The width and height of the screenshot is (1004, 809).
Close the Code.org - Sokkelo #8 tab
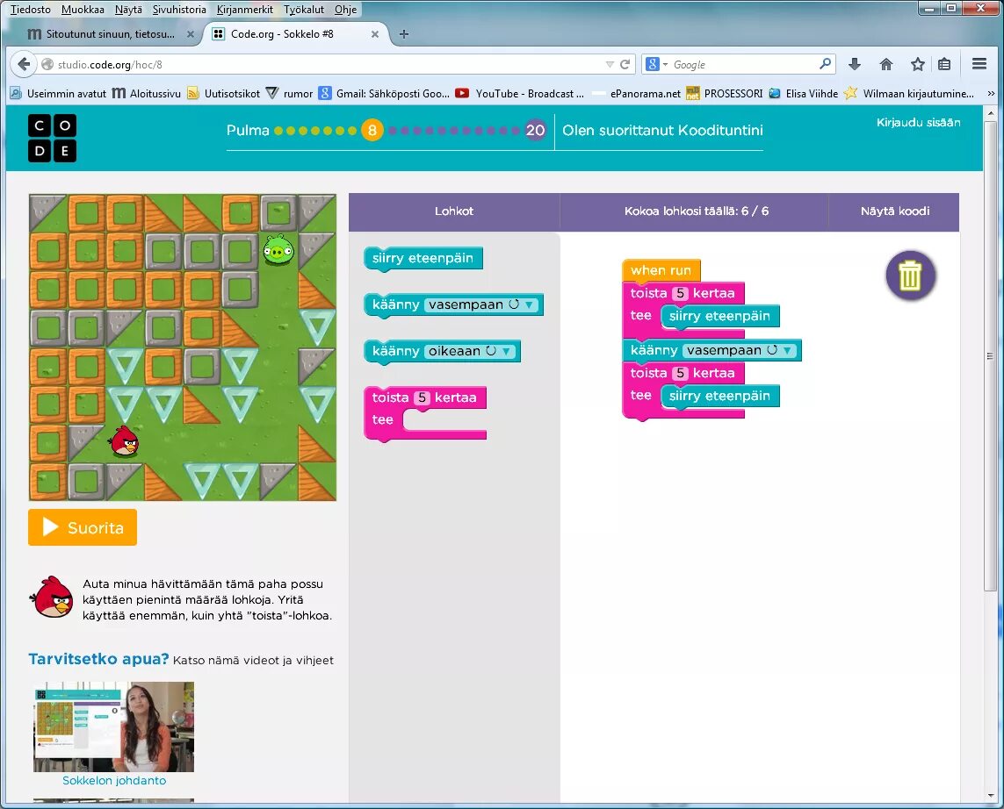tap(375, 34)
